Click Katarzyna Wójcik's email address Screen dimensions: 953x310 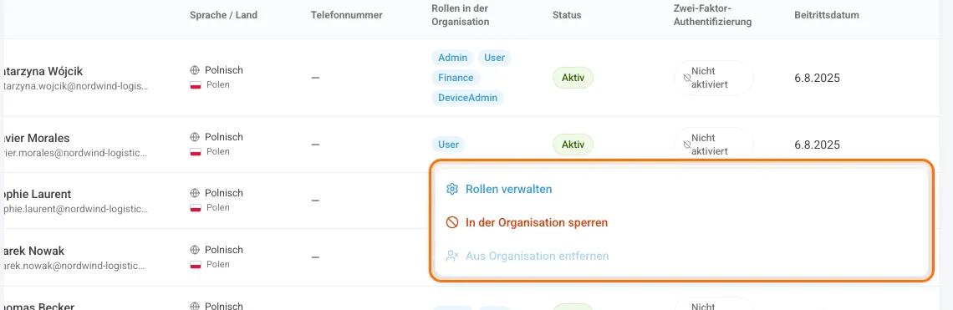[75, 86]
